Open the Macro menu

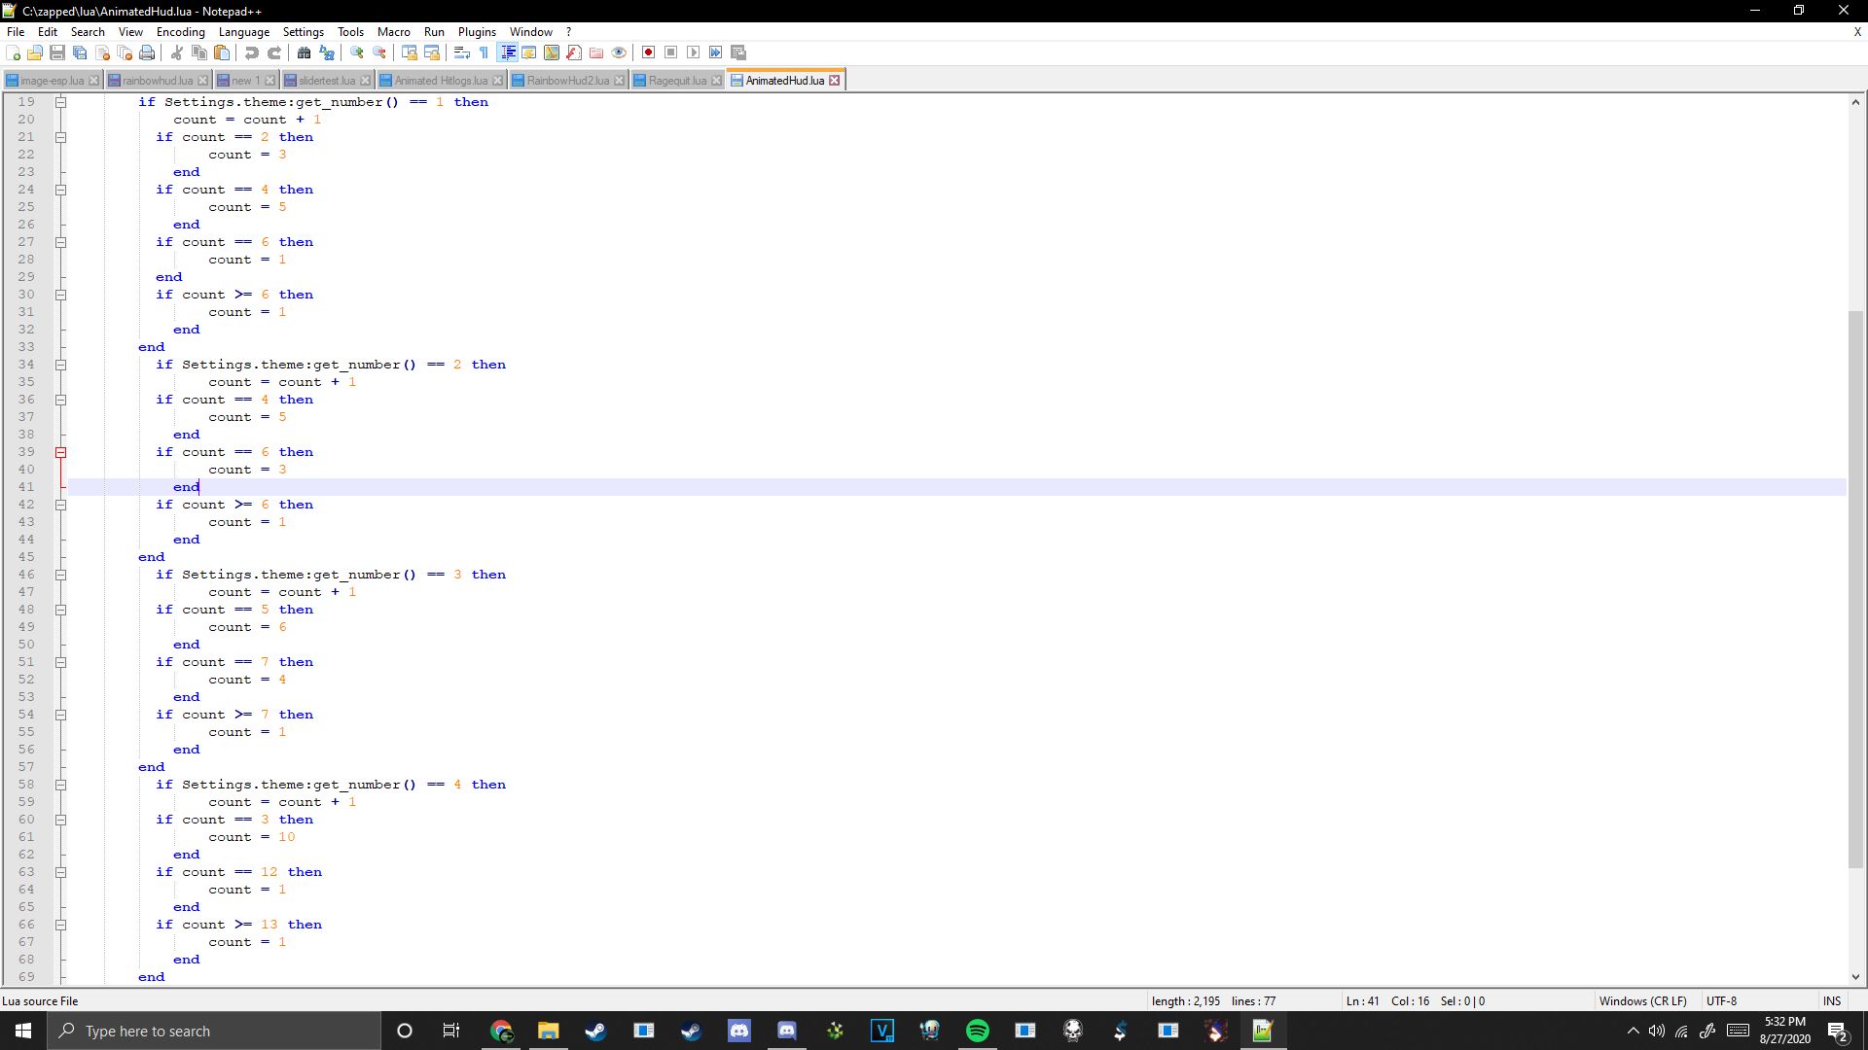click(x=393, y=31)
